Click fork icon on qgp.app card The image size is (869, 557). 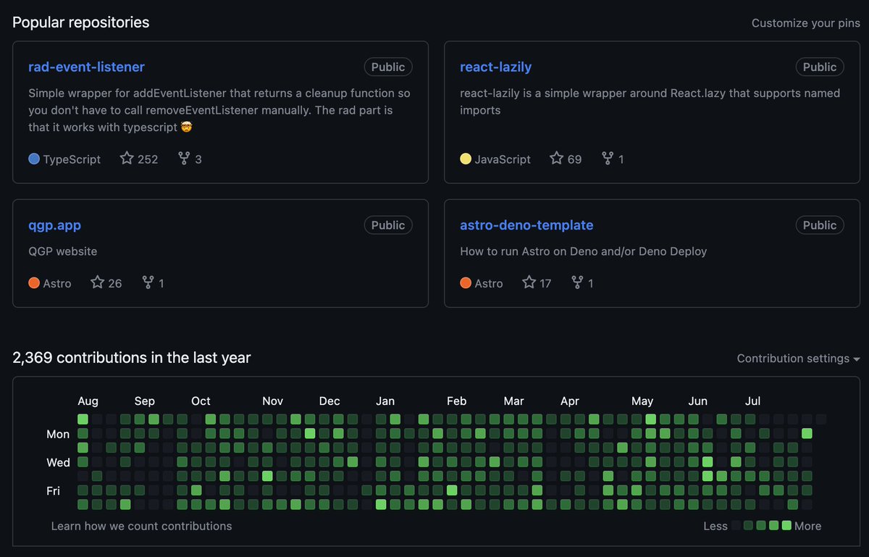point(148,282)
